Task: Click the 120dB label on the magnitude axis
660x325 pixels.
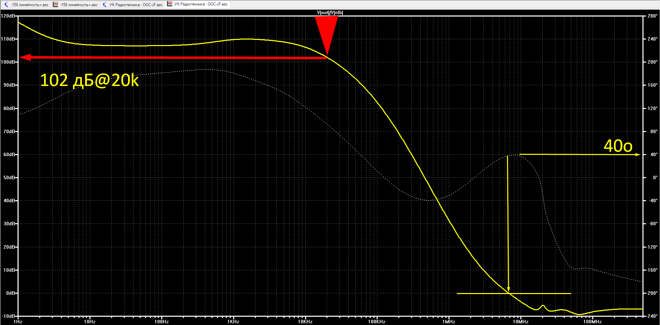Action: coord(8,16)
